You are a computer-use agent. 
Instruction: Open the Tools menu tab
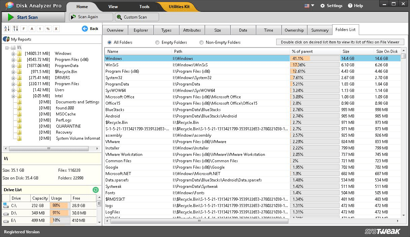[x=144, y=7]
